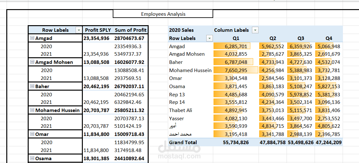Select the 2020 Sales header cell
The image size is (359, 163).
[181, 30]
